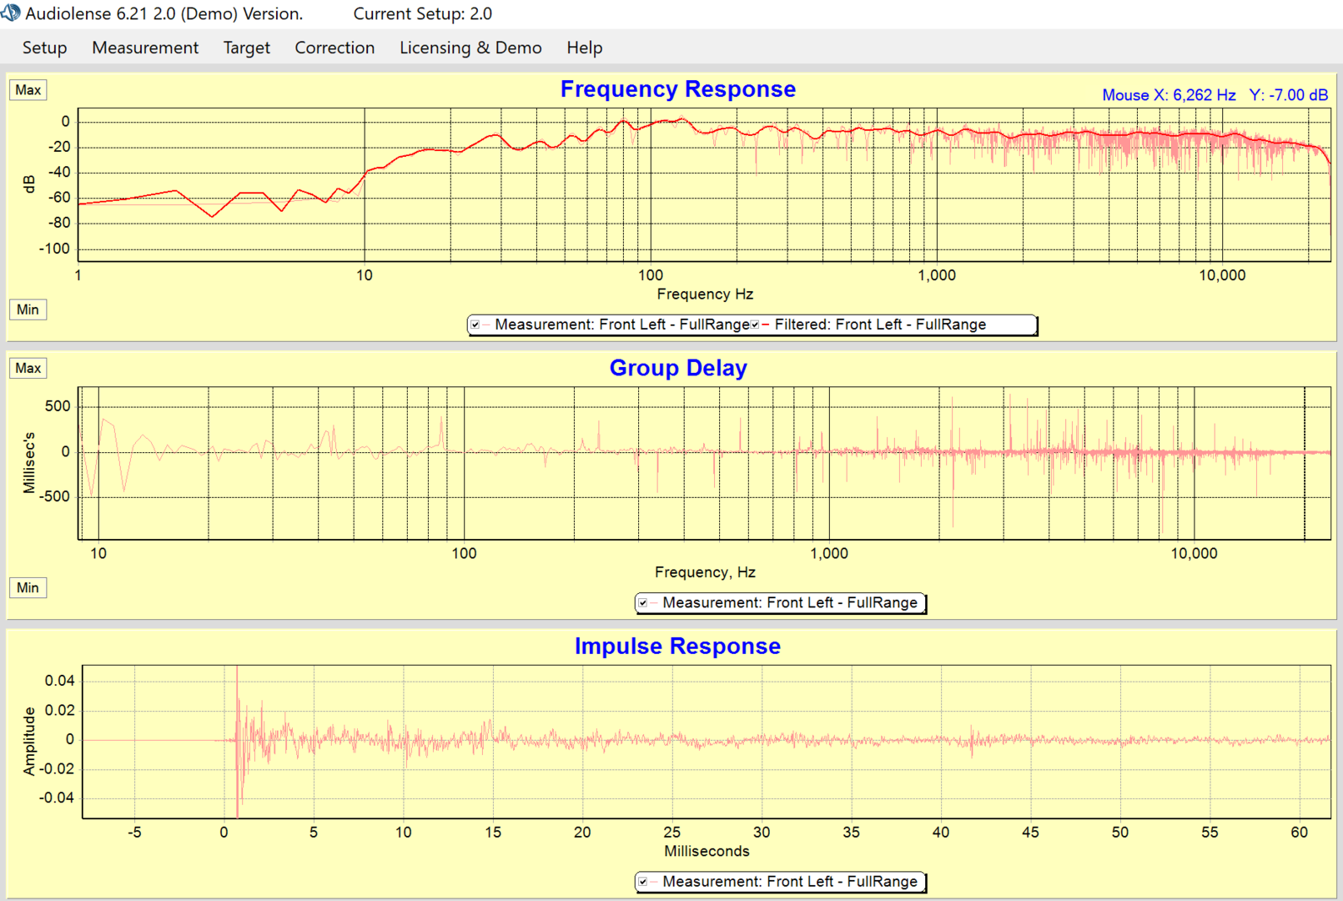Click the Y: -7.00 dB readout

coord(1289,95)
